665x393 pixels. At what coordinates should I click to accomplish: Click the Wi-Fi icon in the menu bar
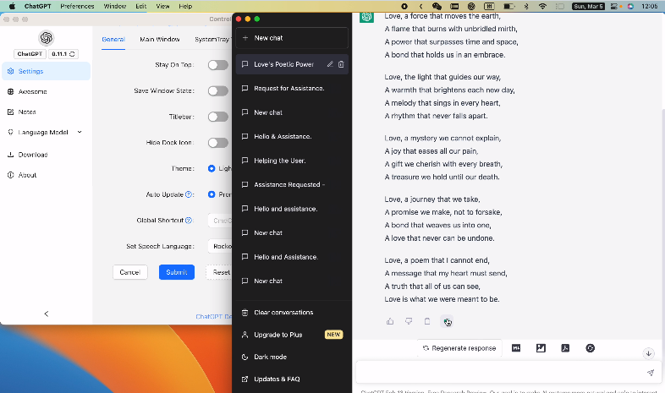point(542,6)
